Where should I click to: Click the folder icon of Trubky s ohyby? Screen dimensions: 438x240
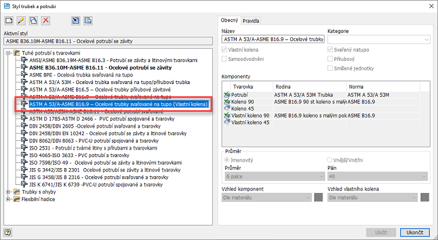(17, 192)
